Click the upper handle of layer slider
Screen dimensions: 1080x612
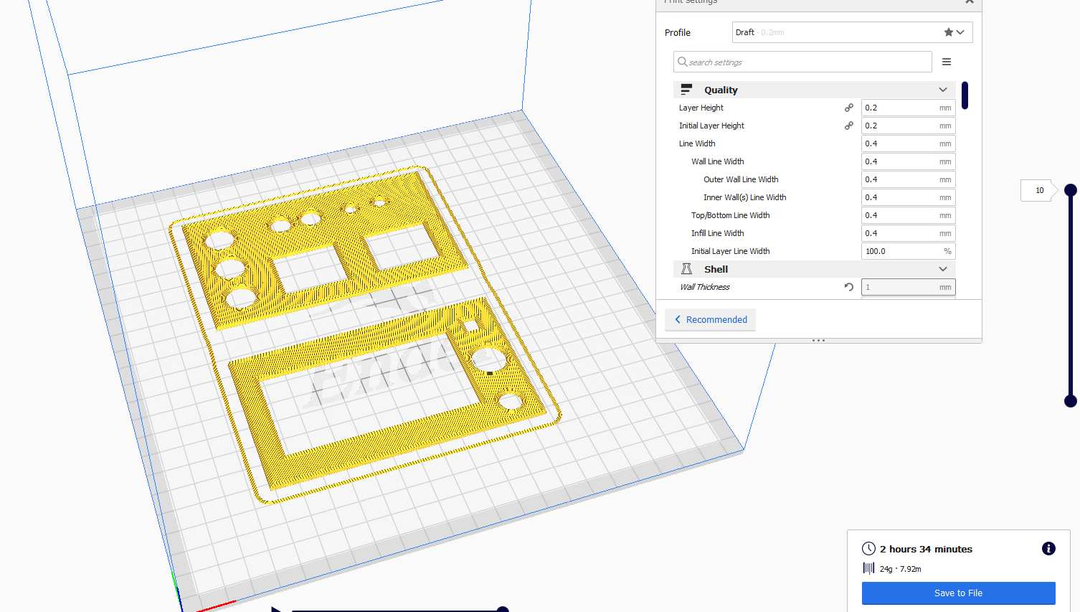coord(1071,190)
